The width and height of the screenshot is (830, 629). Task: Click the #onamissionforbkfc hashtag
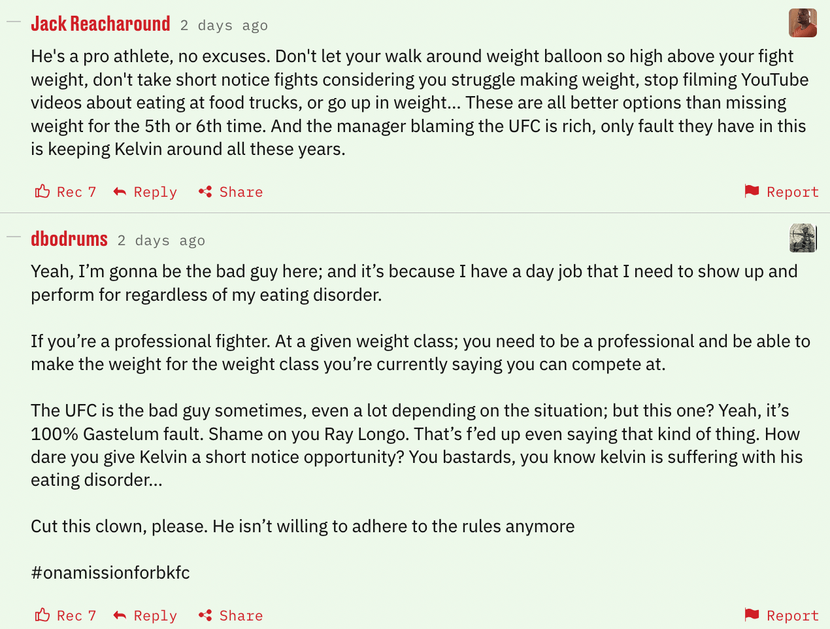(x=110, y=573)
